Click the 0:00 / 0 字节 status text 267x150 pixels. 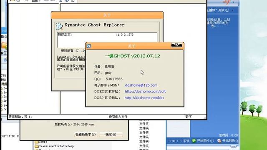pos(179,141)
